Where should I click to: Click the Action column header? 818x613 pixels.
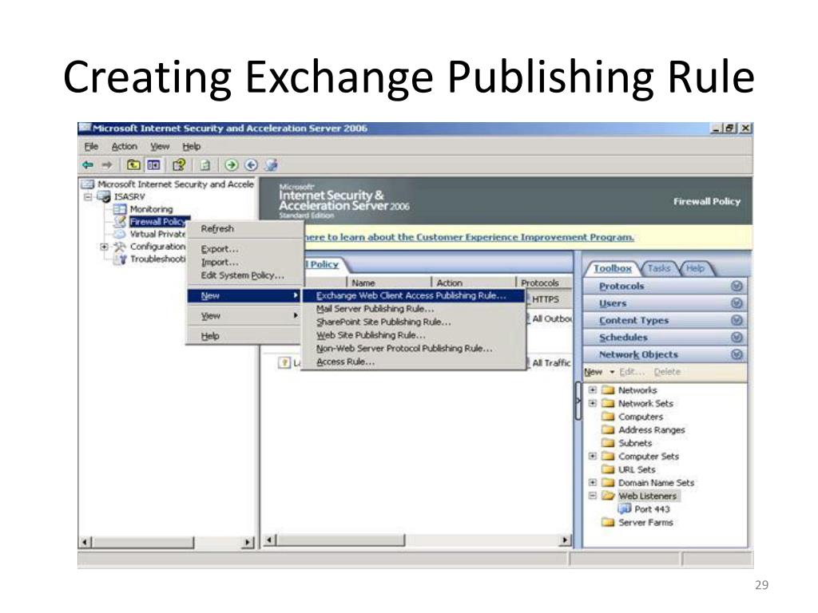[x=473, y=283]
